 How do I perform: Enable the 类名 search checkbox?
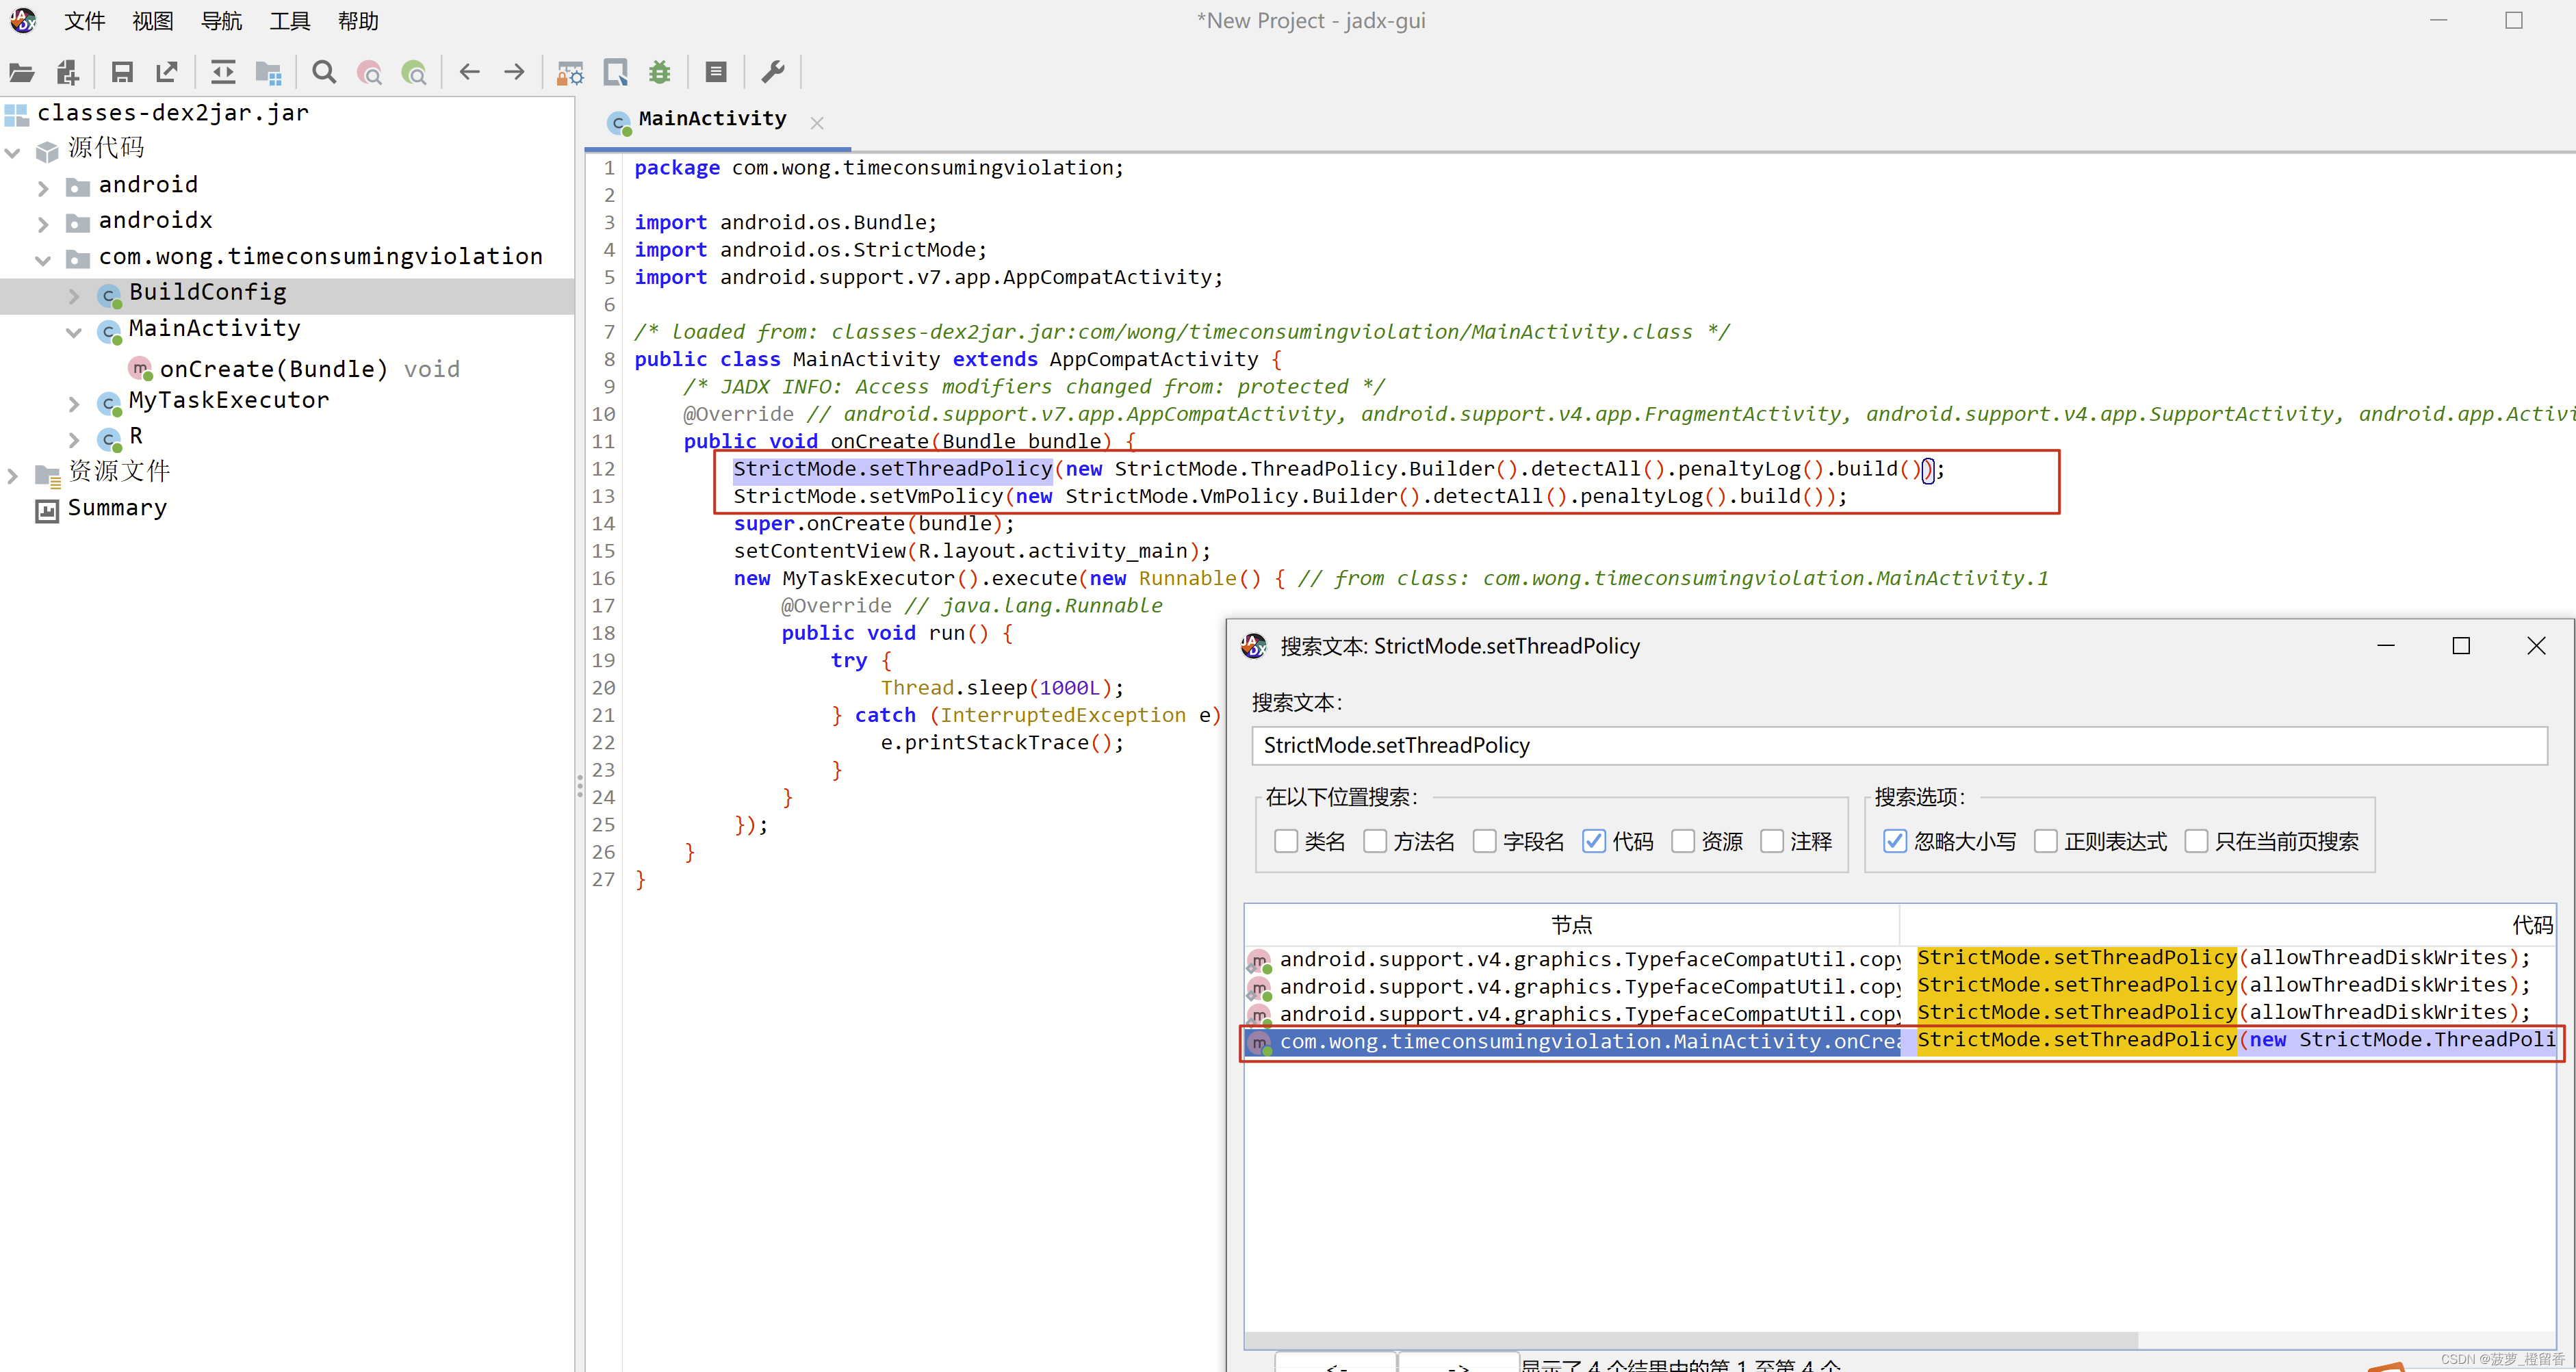coord(1285,841)
